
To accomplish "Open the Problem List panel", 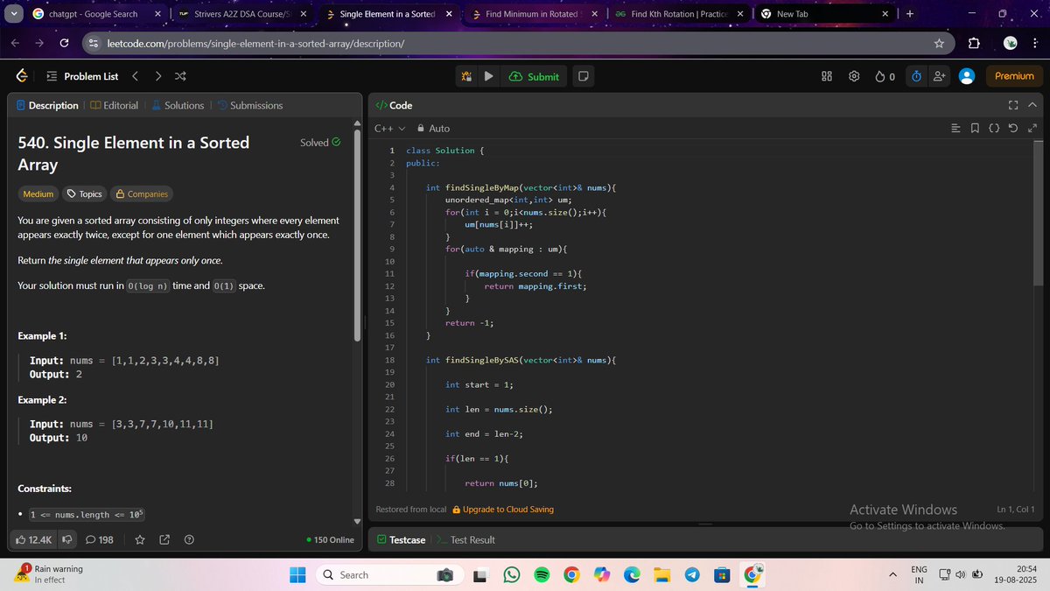I will tap(82, 76).
